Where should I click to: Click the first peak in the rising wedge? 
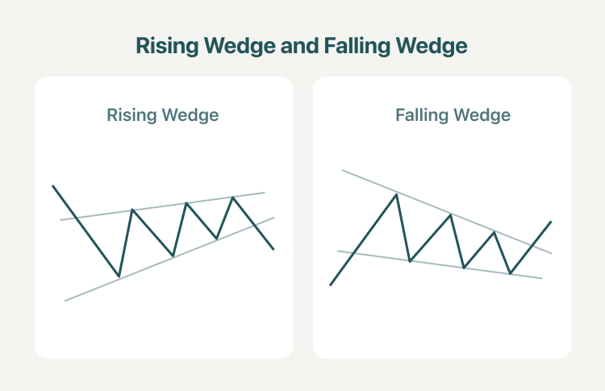[x=132, y=210]
